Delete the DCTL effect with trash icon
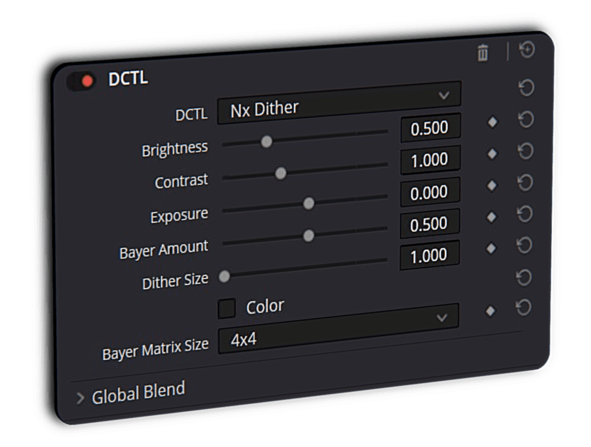The image size is (591, 447). click(483, 52)
